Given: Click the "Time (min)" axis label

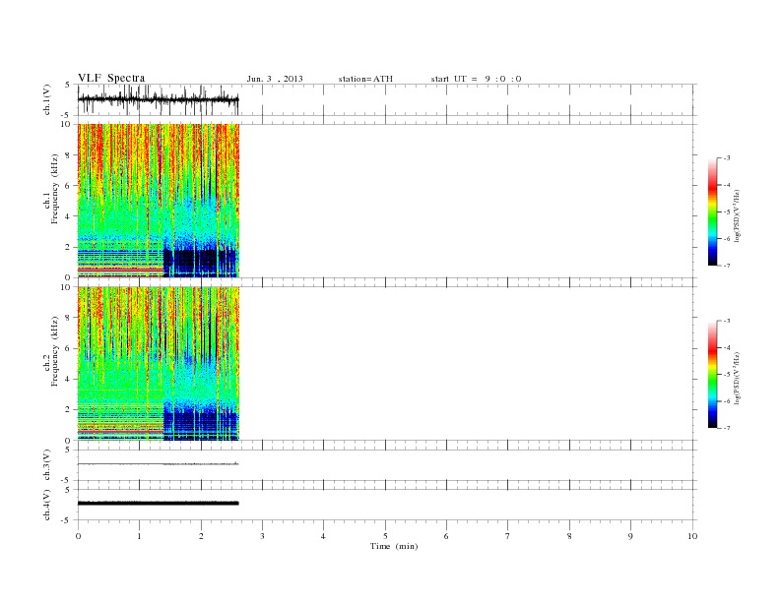Looking at the screenshot, I should [394, 546].
